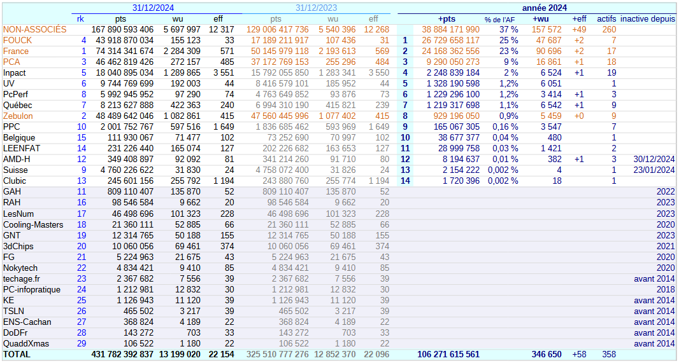Select the année 2024 header
Image resolution: width=679 pixels, height=363 pixels.
click(x=544, y=8)
